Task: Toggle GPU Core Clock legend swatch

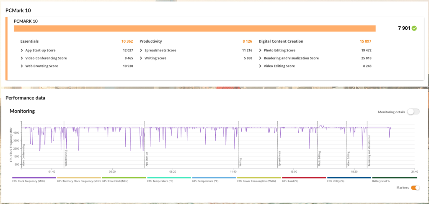Action: (124, 178)
